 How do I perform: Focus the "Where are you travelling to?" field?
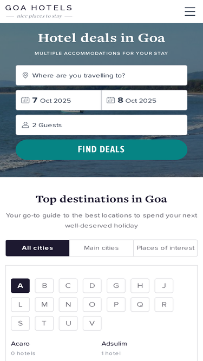(102, 75)
